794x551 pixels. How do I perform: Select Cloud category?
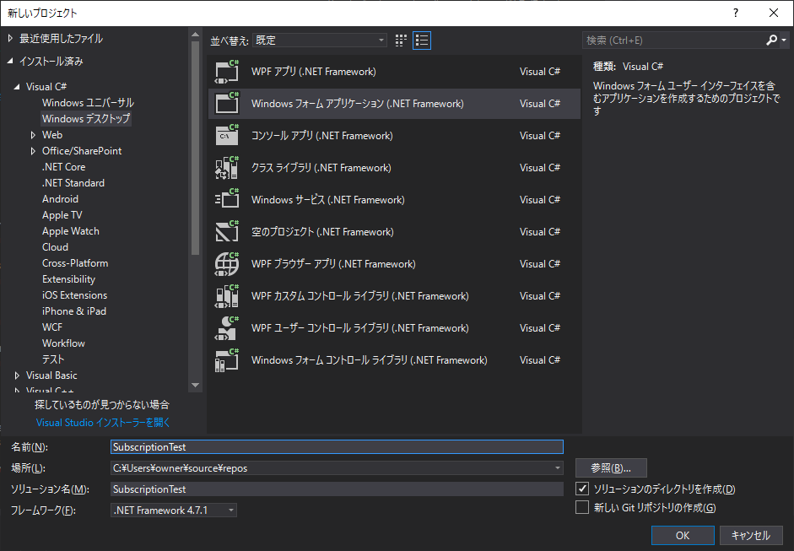point(55,247)
